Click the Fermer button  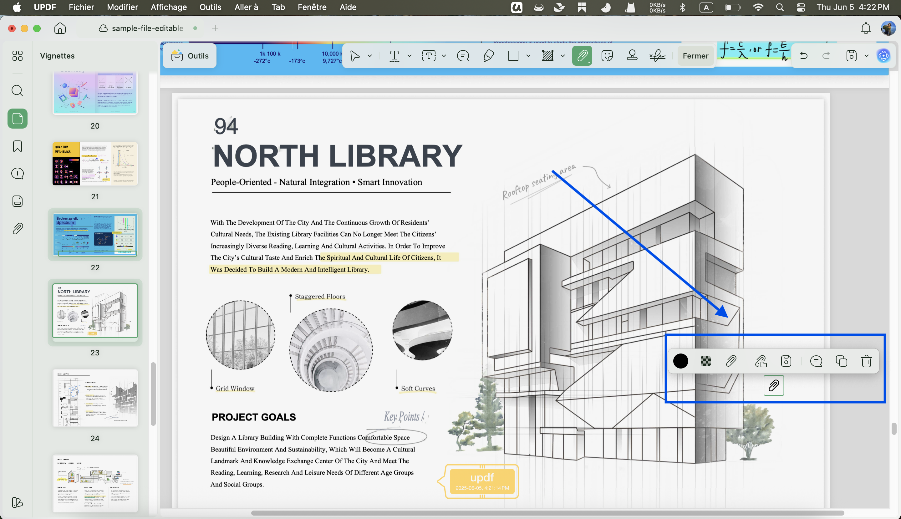pyautogui.click(x=695, y=56)
